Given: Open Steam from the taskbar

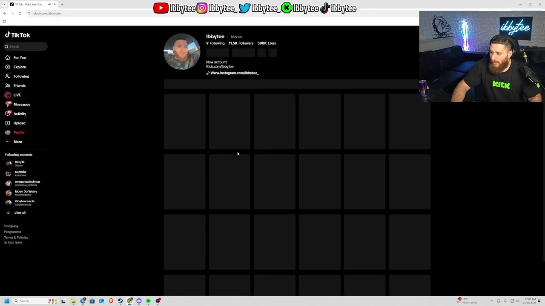Looking at the screenshot, I should click(120, 301).
